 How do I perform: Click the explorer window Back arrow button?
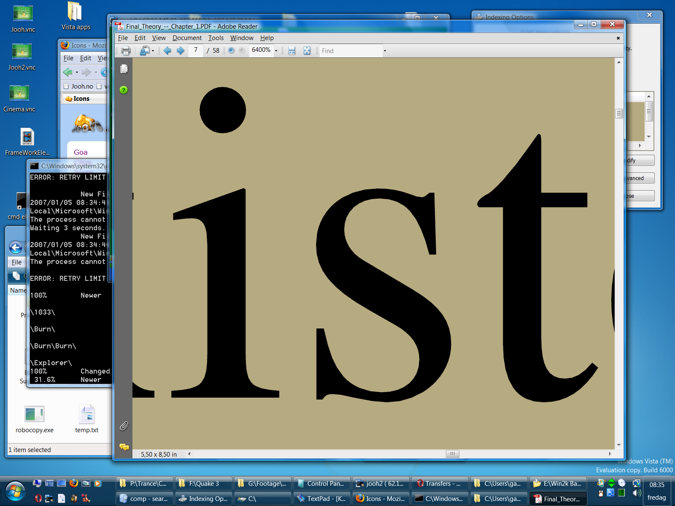[16, 248]
